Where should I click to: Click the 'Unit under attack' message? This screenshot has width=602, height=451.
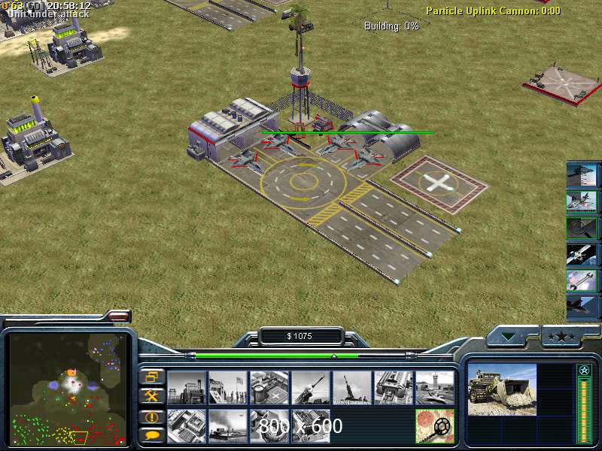point(48,14)
